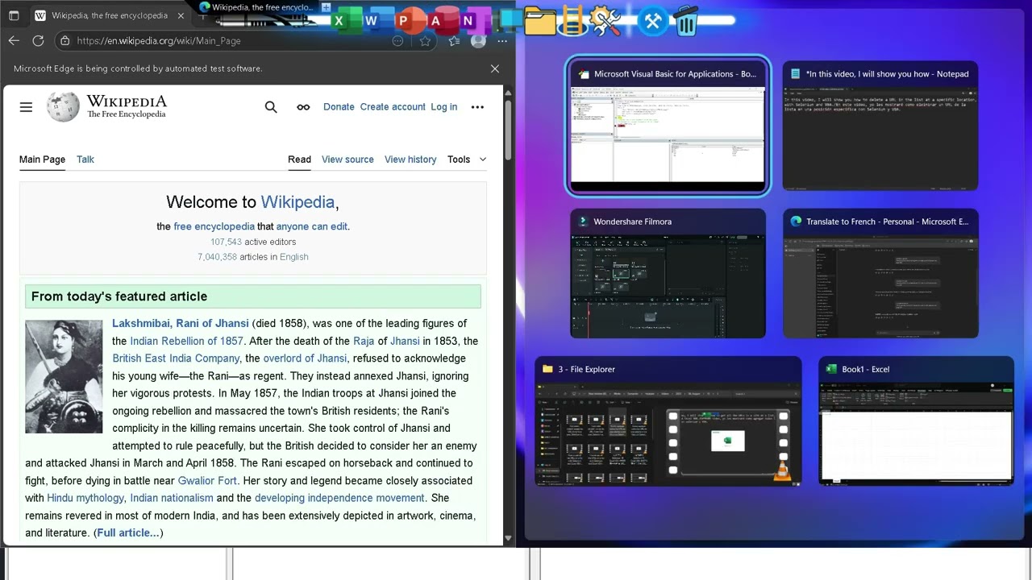Click the blue crossed tools icon in the dock

click(653, 21)
